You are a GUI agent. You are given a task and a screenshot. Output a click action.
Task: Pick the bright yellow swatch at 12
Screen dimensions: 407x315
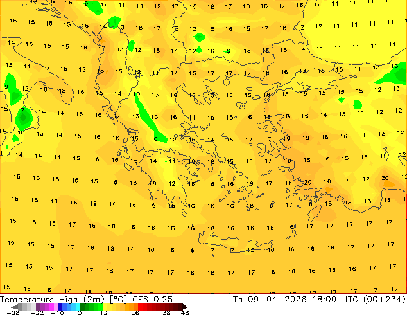(105, 307)
